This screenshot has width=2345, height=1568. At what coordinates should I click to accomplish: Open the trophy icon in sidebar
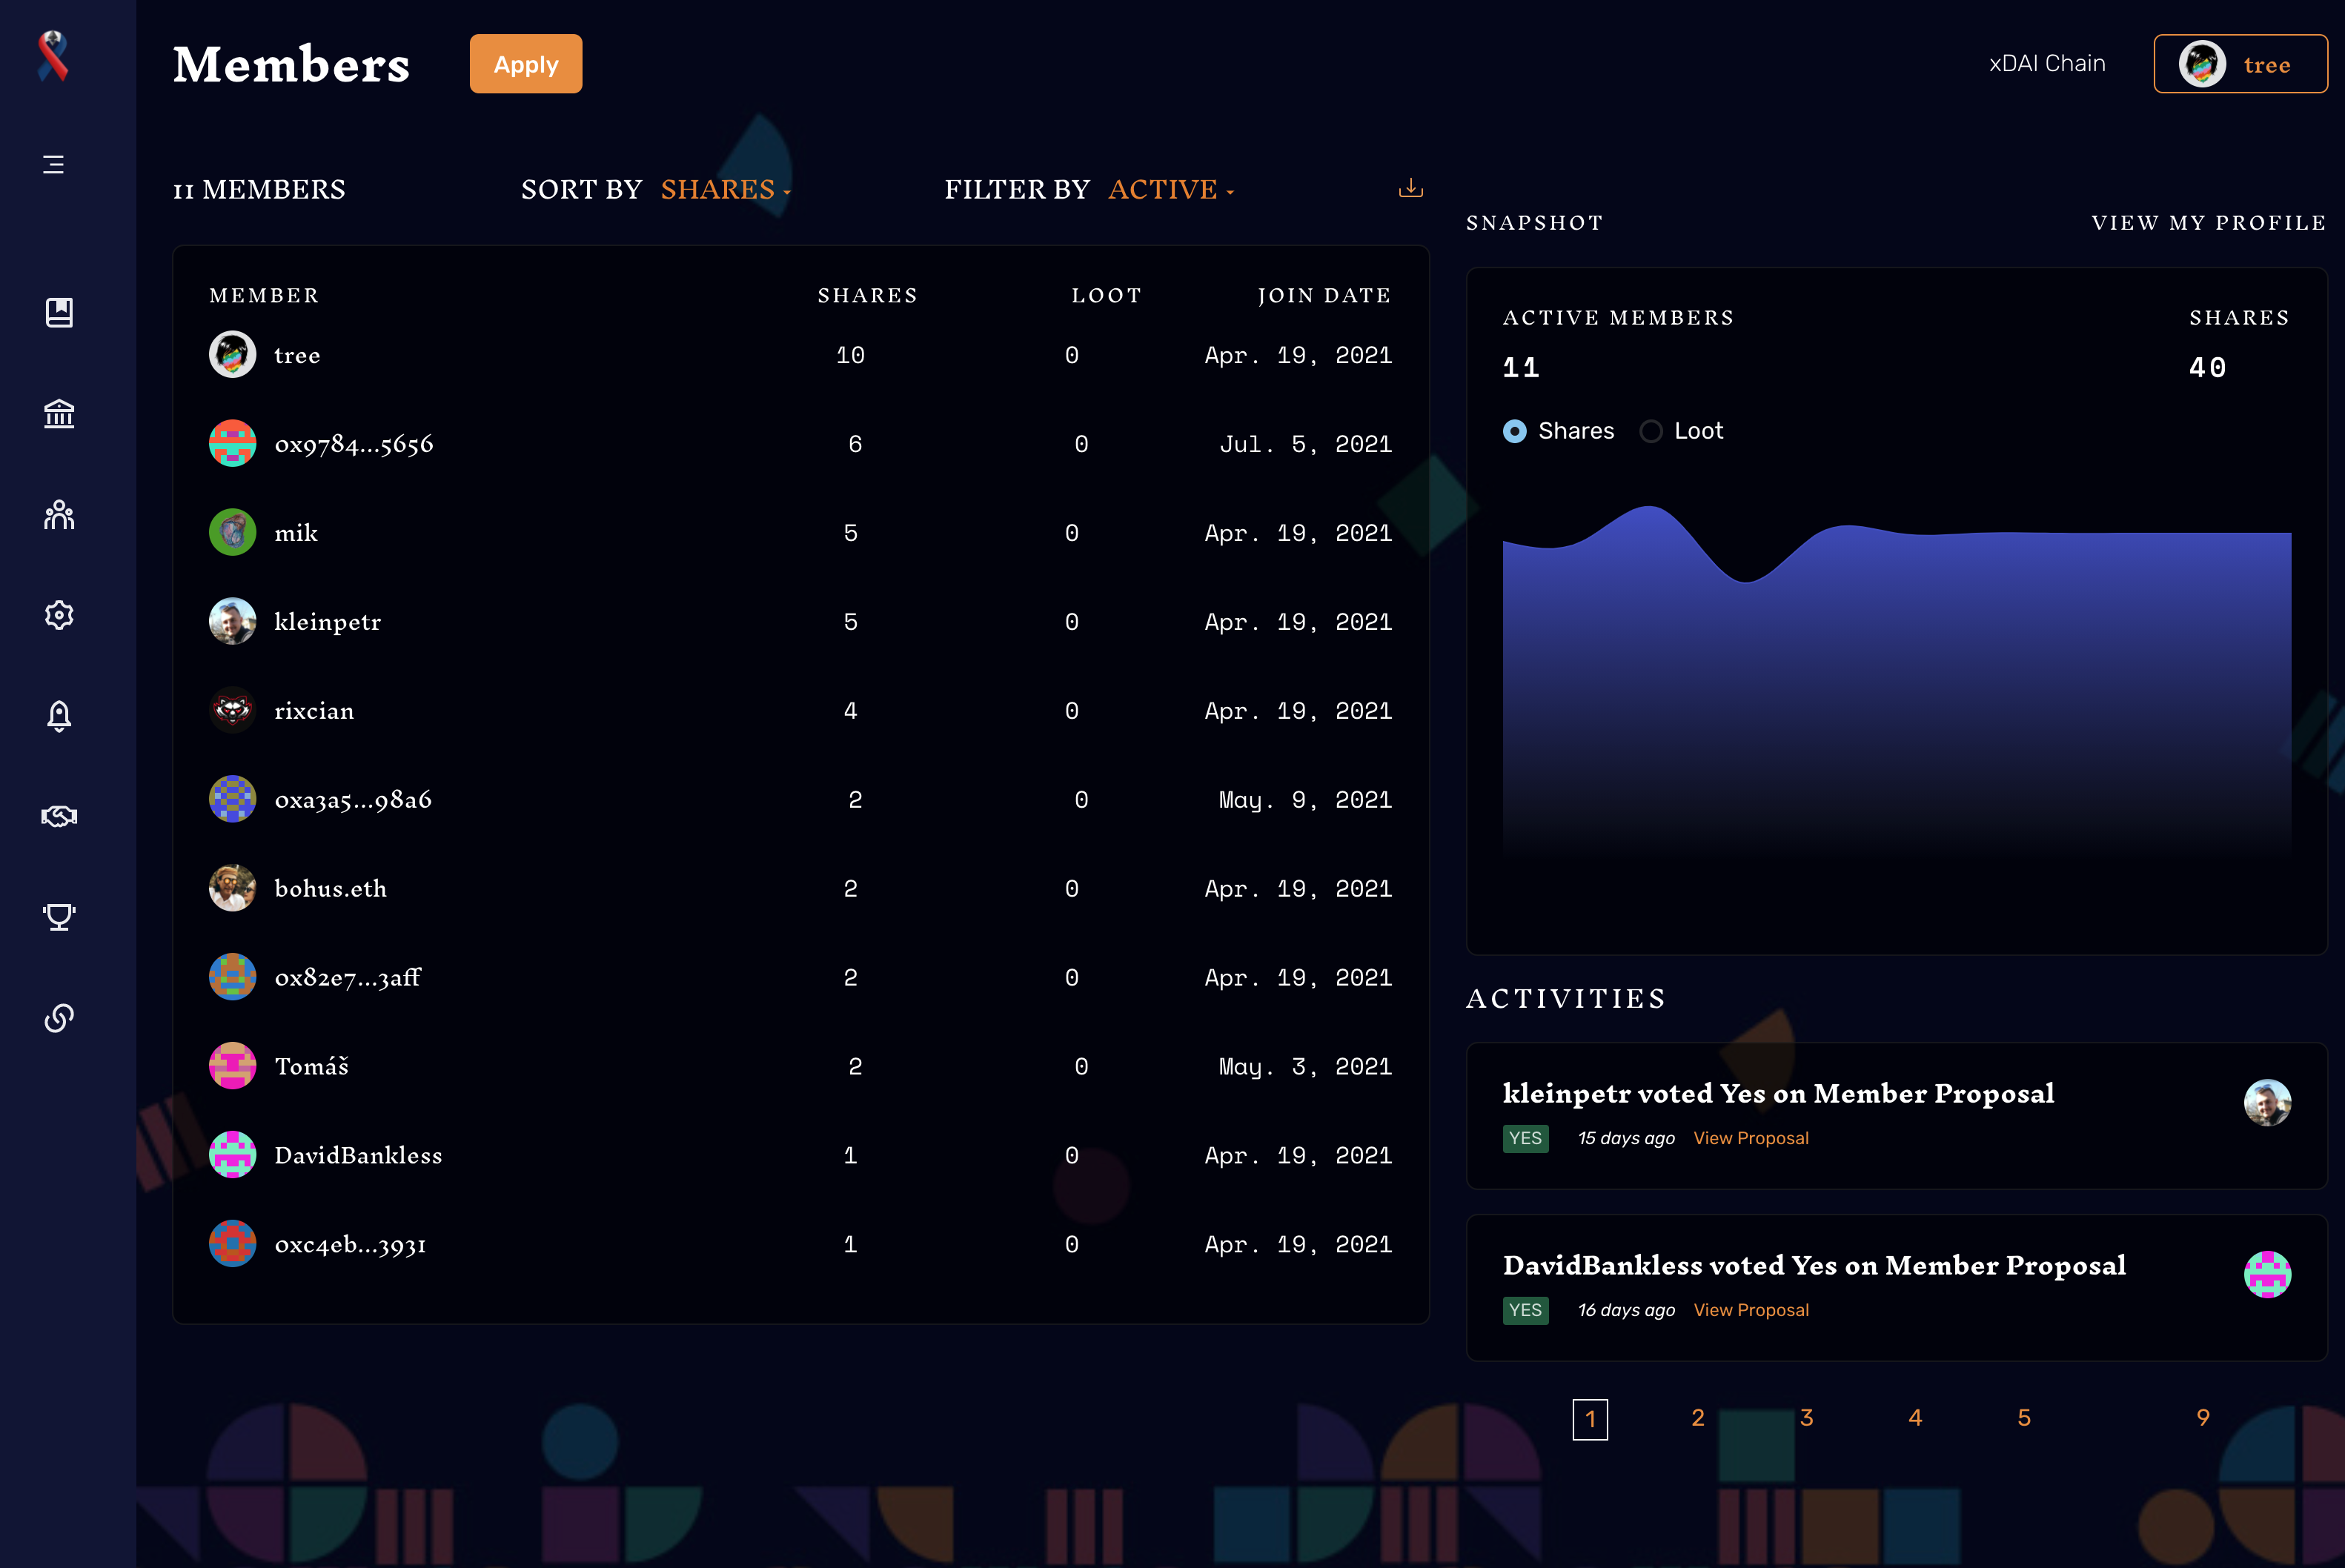coord(59,917)
